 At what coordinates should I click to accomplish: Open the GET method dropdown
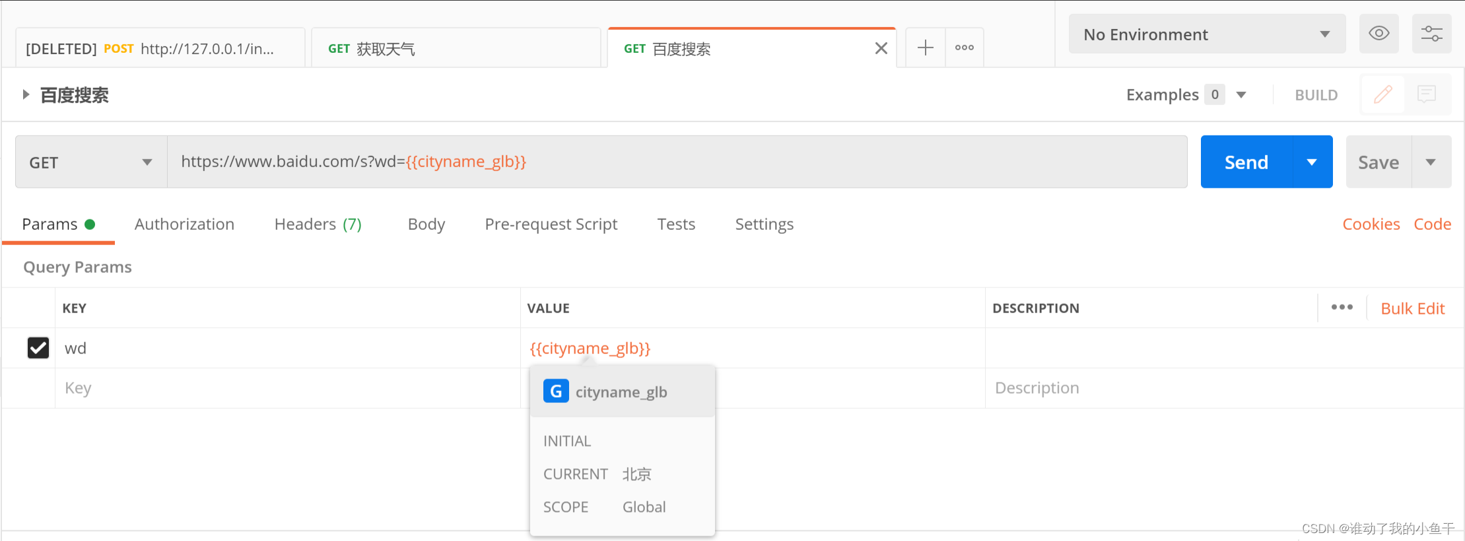tap(91, 162)
